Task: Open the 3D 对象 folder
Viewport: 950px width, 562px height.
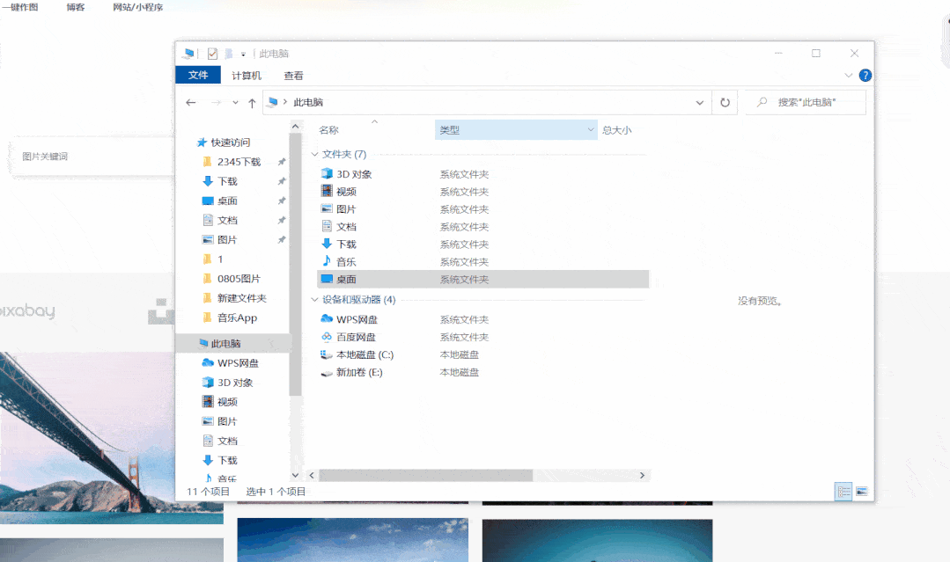Action: click(354, 174)
